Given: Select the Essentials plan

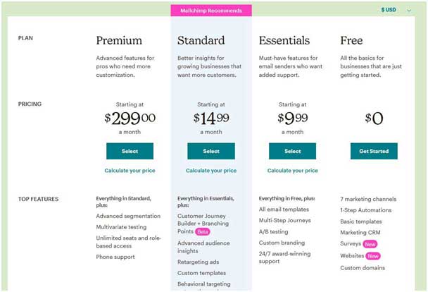Looking at the screenshot, I should coord(292,151).
